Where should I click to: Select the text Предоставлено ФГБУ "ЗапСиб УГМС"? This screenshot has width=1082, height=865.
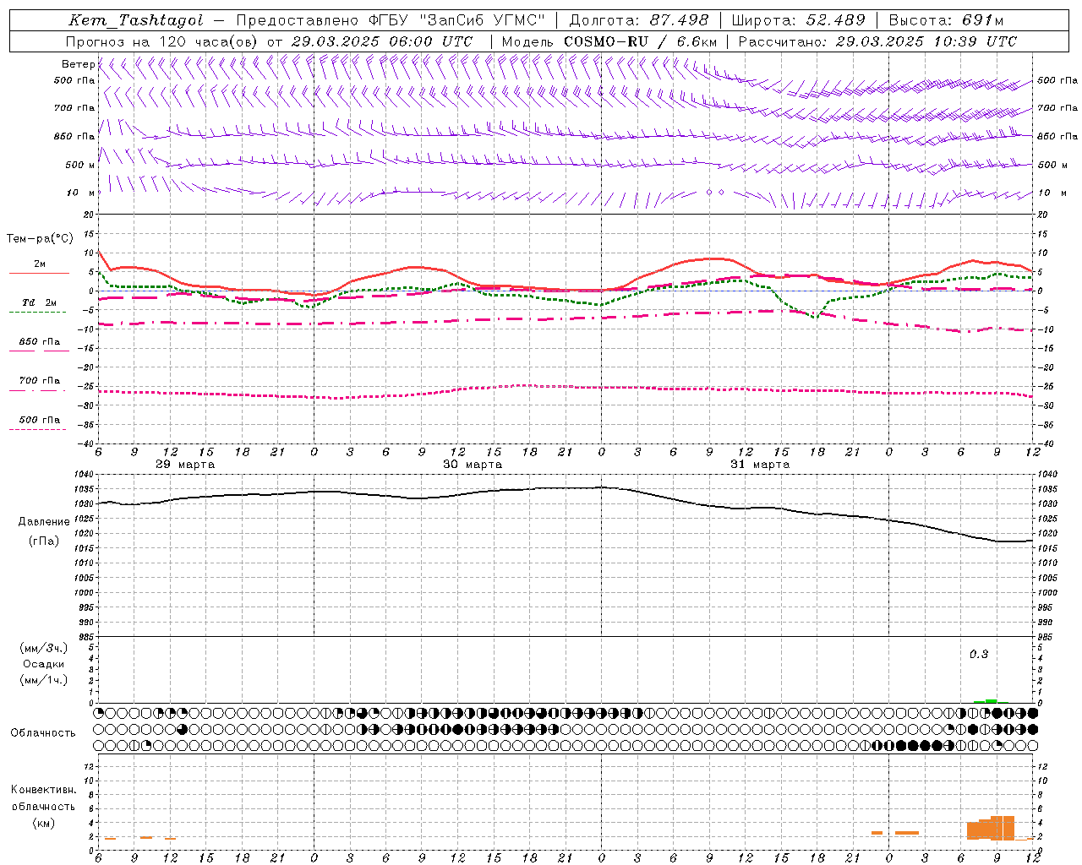point(391,20)
